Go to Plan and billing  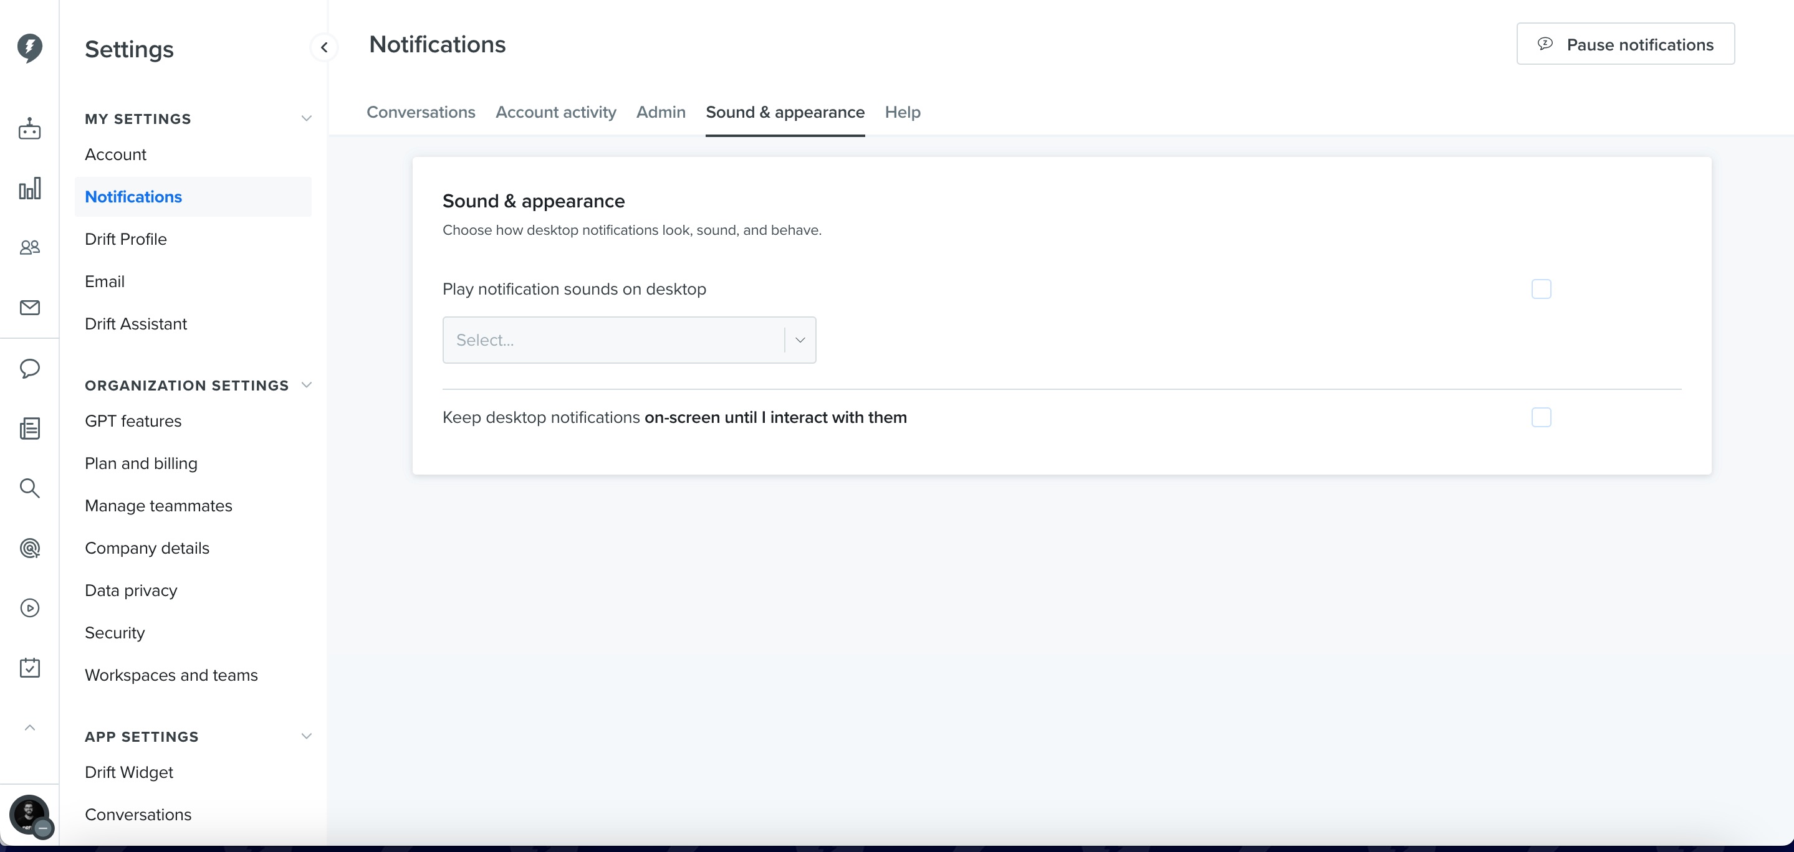click(x=141, y=463)
